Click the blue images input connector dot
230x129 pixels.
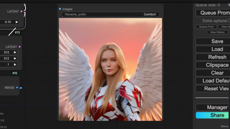[x=60, y=9]
